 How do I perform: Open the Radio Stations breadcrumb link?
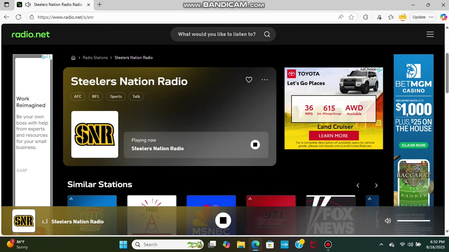(x=95, y=58)
